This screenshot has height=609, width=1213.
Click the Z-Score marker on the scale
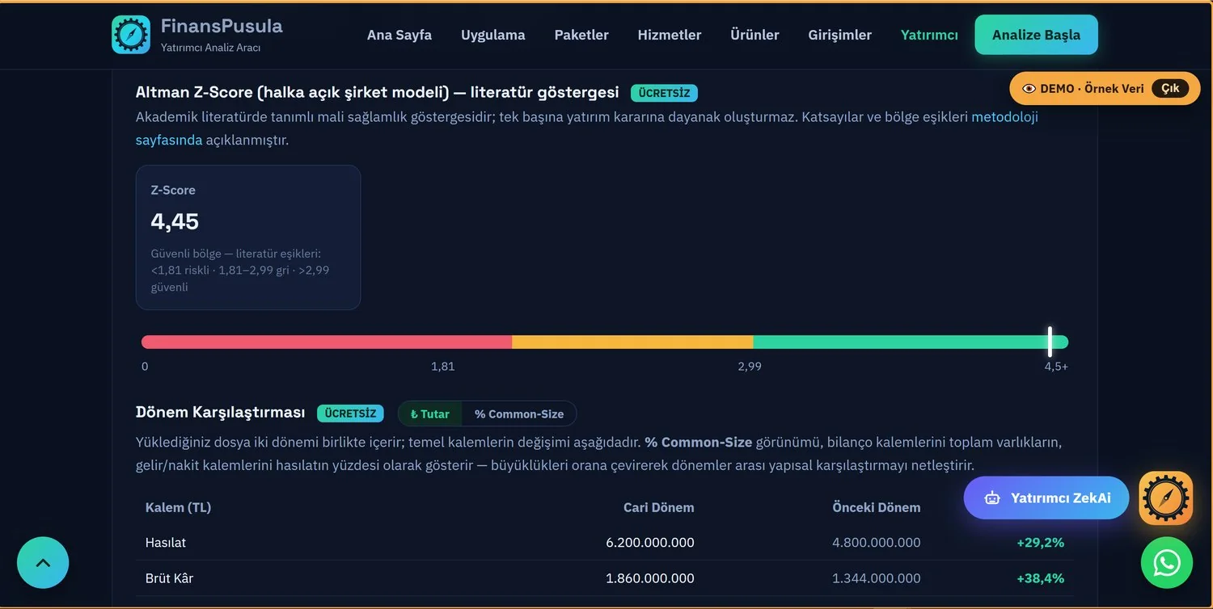(x=1050, y=342)
